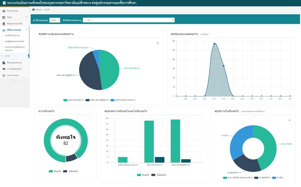This screenshot has height=187, width=301.
Task: Click the ปีงบประมาณ list icon in sidebar
Action: click(x=4, y=11)
